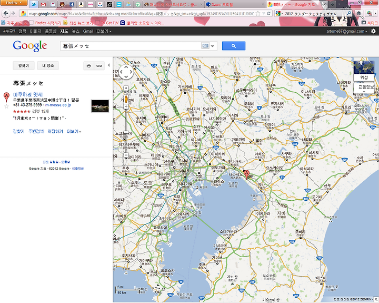The height and width of the screenshot is (303, 379).
Task: Go to 동영상 in Google bar
Action: coord(51,31)
